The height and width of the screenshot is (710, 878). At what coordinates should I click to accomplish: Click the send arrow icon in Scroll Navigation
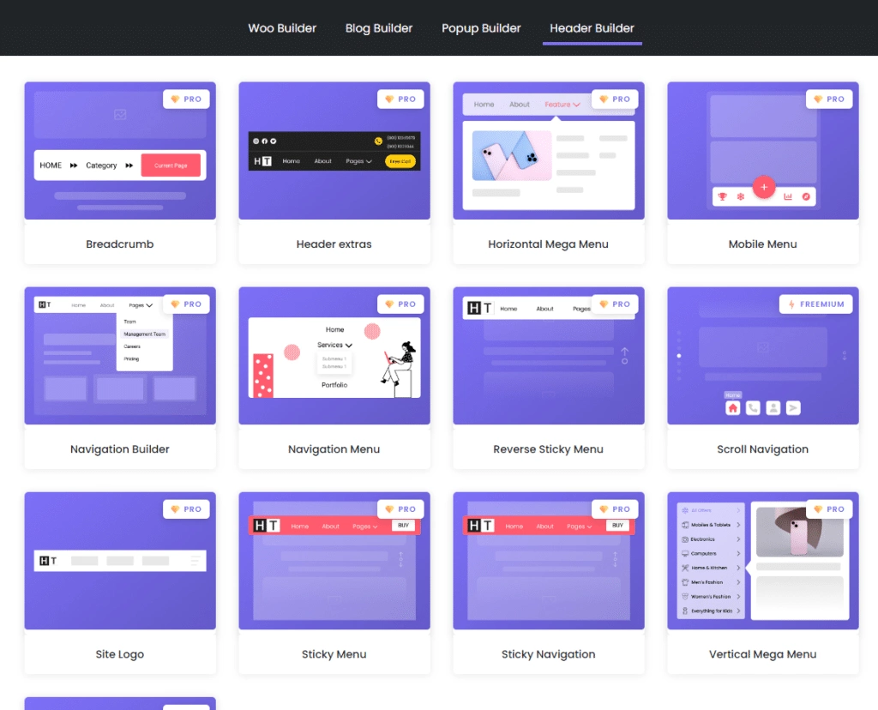793,407
